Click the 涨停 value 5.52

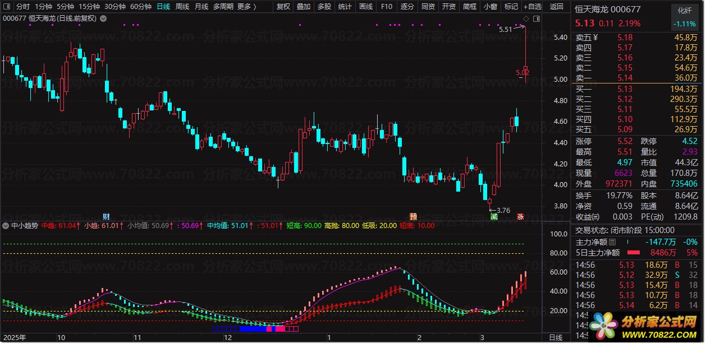pyautogui.click(x=625, y=141)
